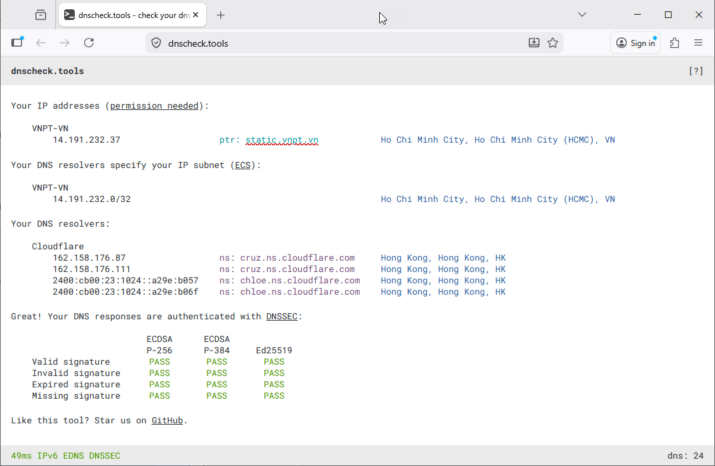Open tracking protection shield icon
Image resolution: width=715 pixels, height=466 pixels.
(156, 43)
